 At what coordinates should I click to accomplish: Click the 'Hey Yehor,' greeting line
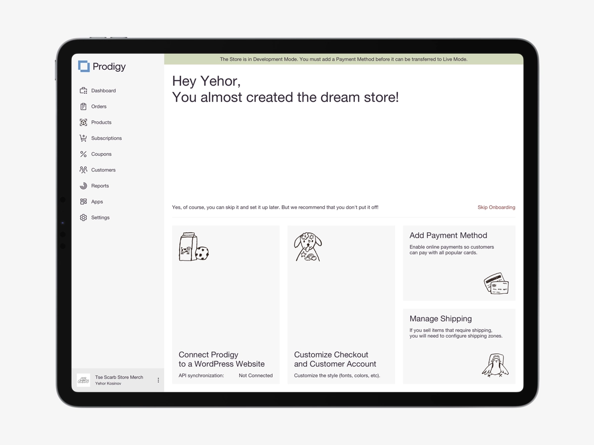206,81
